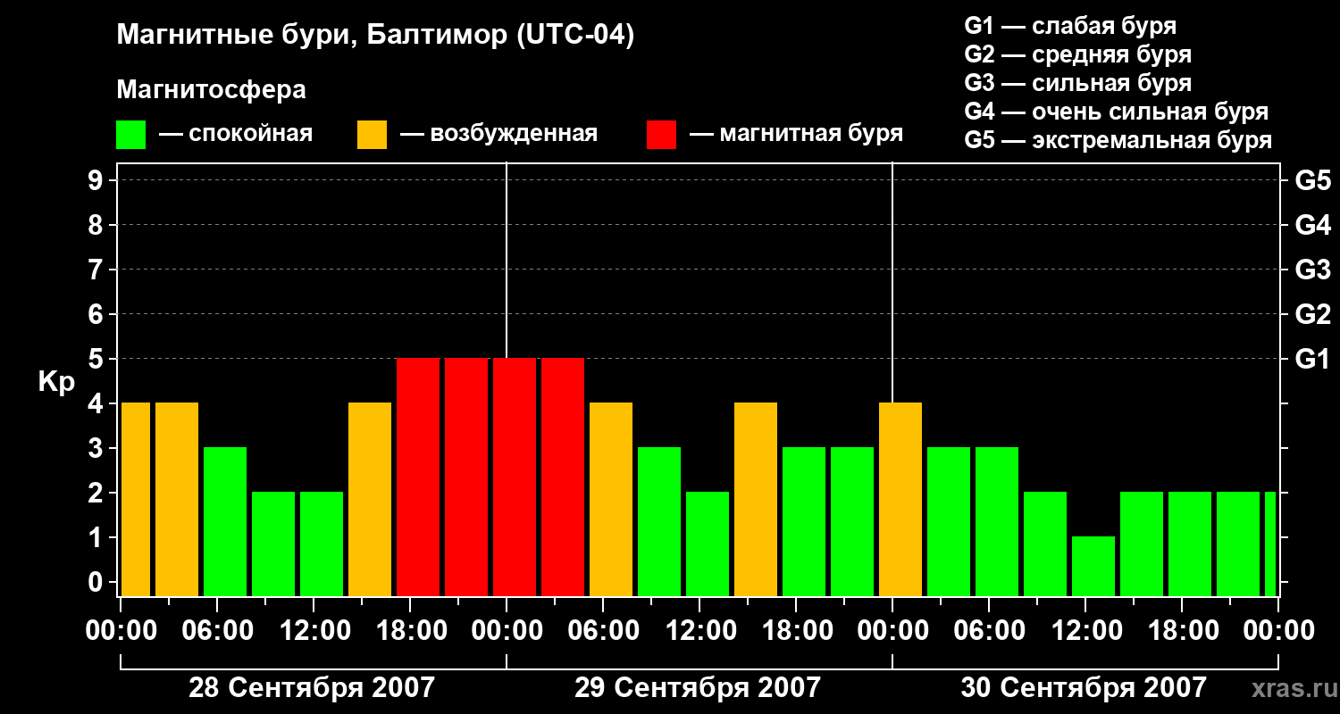The width and height of the screenshot is (1340, 714).
Task: Click orange bar starting 00:00 on 30 Сентября
Action: (900, 499)
